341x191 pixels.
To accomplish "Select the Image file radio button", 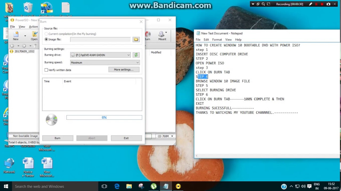I will coord(46,39).
